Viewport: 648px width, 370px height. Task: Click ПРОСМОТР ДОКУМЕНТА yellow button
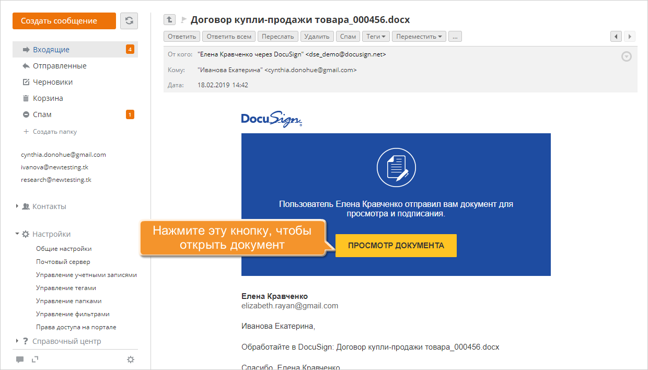tap(396, 246)
